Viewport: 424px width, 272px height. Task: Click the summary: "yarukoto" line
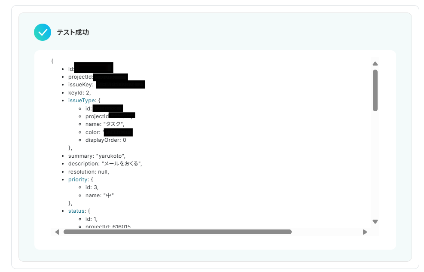97,156
